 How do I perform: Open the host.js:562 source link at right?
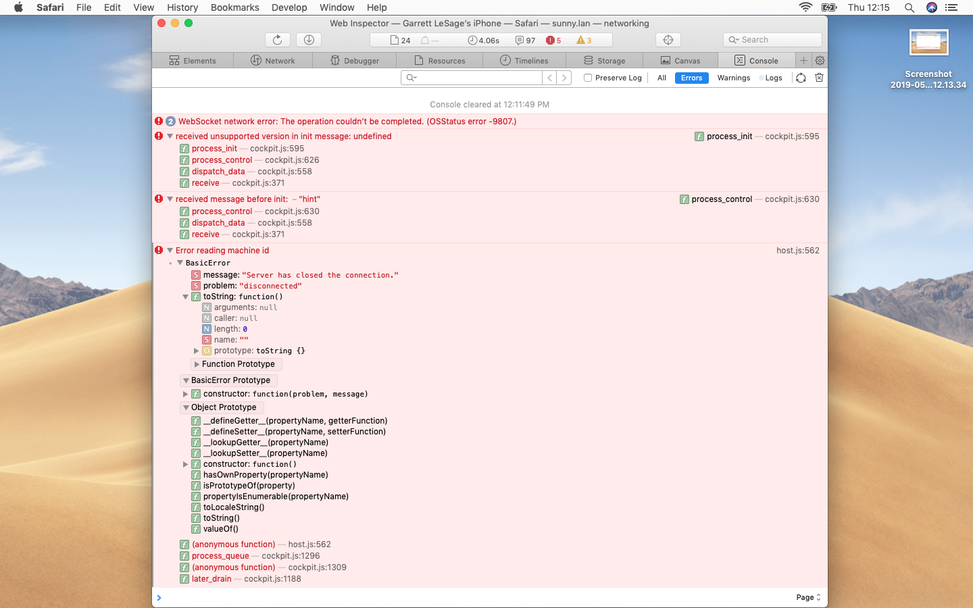(x=797, y=251)
